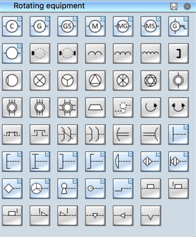Image resolution: width=196 pixels, height=237 pixels.
Task: Select rectangle with tick mark on right
Action: (x=12, y=215)
